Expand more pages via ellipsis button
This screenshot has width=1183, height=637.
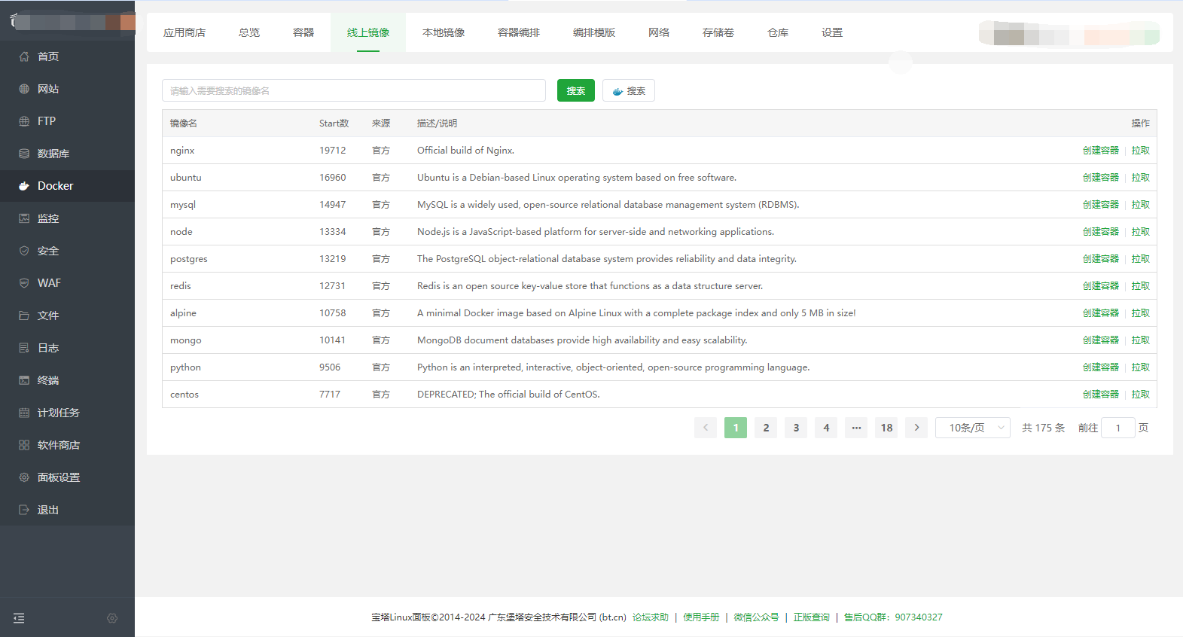(x=856, y=428)
